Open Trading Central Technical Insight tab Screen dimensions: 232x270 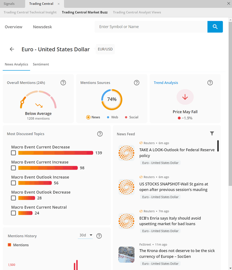[x=30, y=12]
